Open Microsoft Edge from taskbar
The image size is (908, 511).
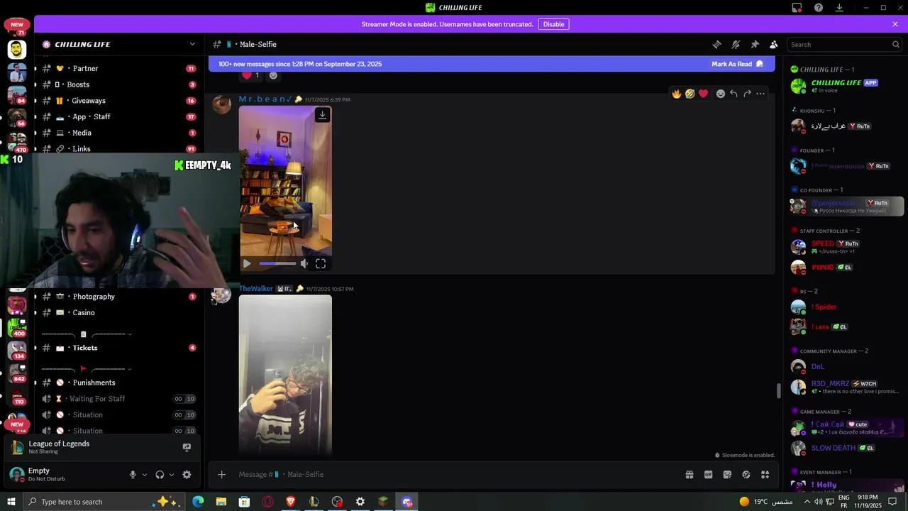198,502
